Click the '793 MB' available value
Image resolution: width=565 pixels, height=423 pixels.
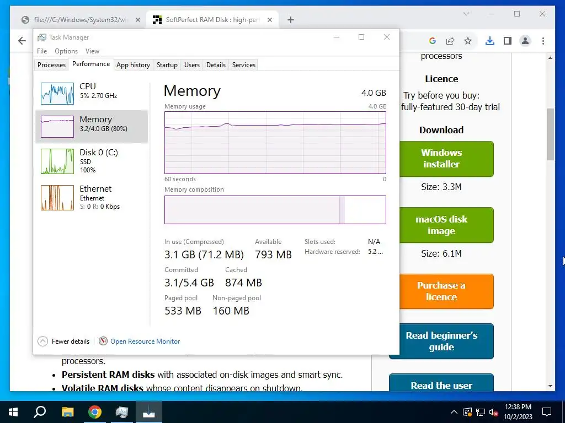click(273, 254)
